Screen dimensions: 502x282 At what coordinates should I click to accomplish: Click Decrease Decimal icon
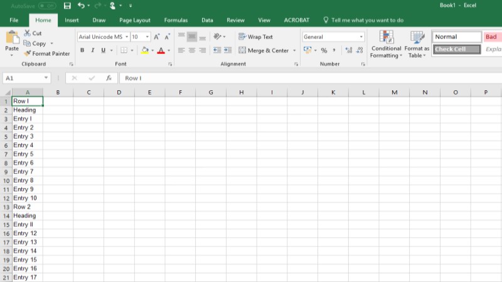click(360, 50)
